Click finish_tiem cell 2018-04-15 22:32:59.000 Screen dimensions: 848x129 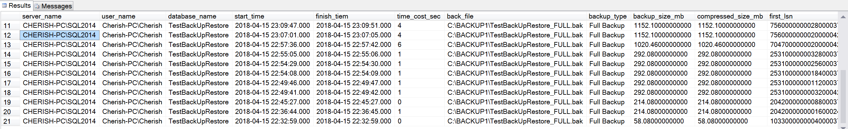tap(354, 121)
